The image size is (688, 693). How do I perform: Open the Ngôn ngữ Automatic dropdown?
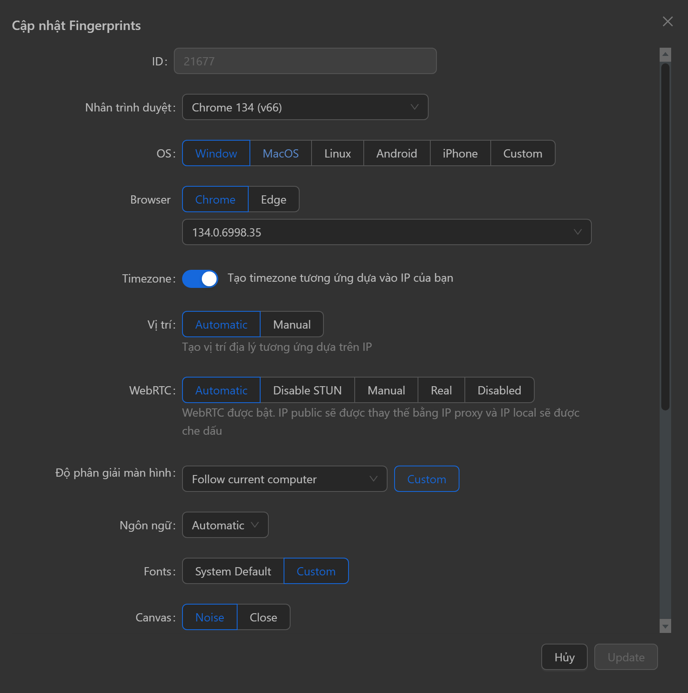(224, 525)
